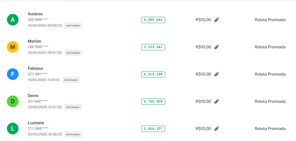Click Luzinete's R$10,00 prize amount

click(x=203, y=129)
